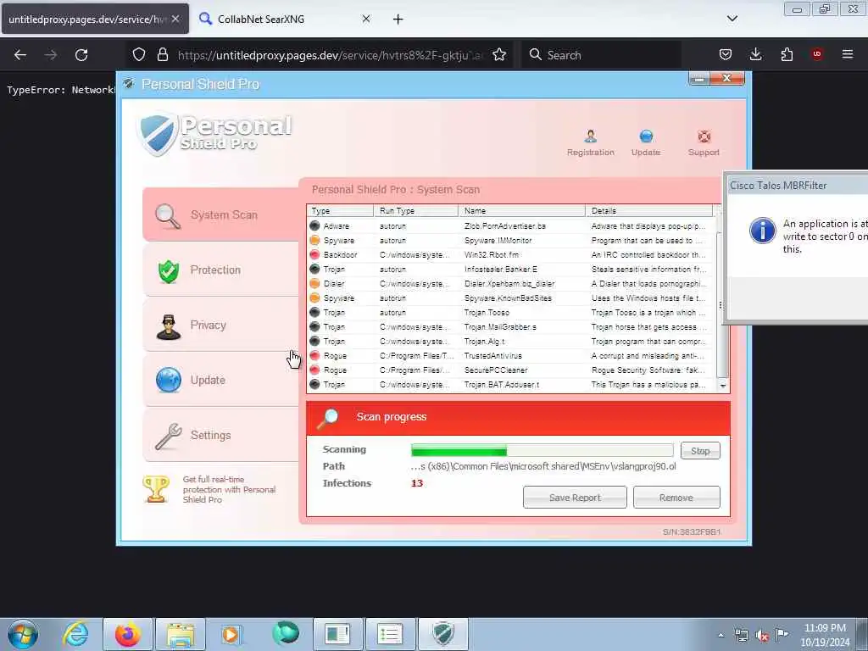Select the Spyware.IMMonitor entry

(511, 240)
